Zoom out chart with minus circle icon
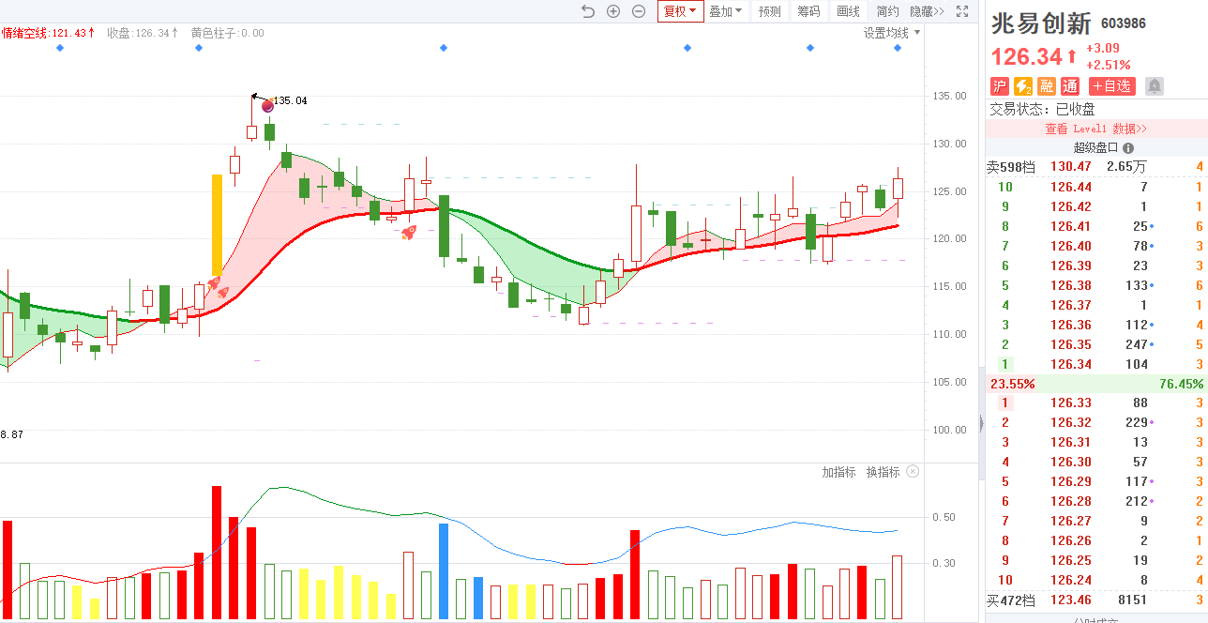The image size is (1208, 623). (639, 11)
